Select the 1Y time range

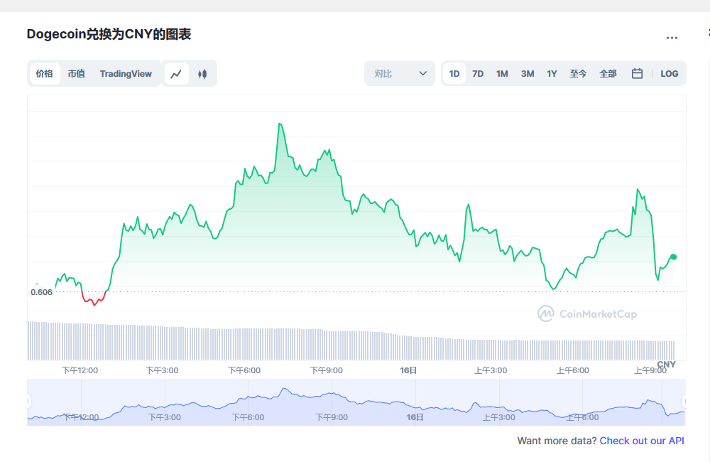tap(552, 73)
